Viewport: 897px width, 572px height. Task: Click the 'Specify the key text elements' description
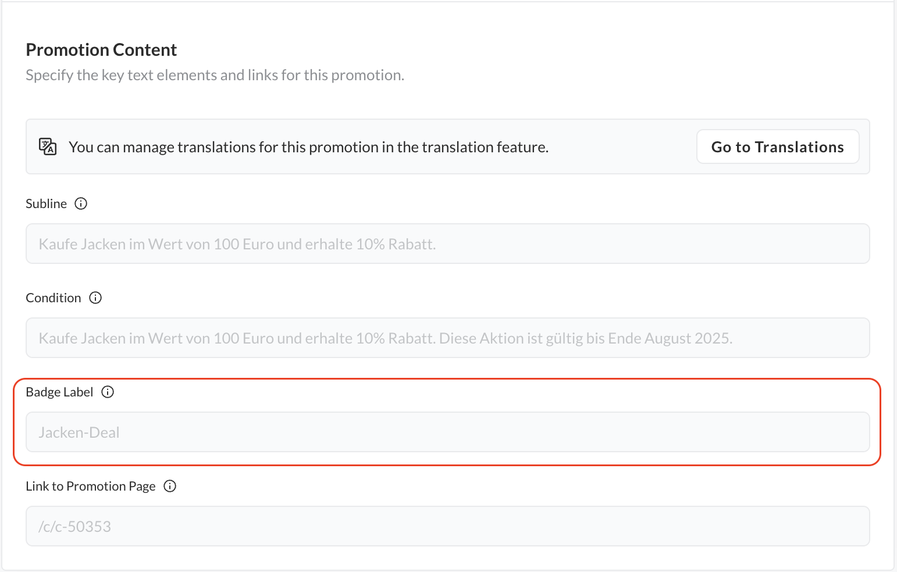tap(215, 76)
